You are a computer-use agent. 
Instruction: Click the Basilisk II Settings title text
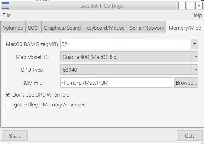(x=102, y=6)
